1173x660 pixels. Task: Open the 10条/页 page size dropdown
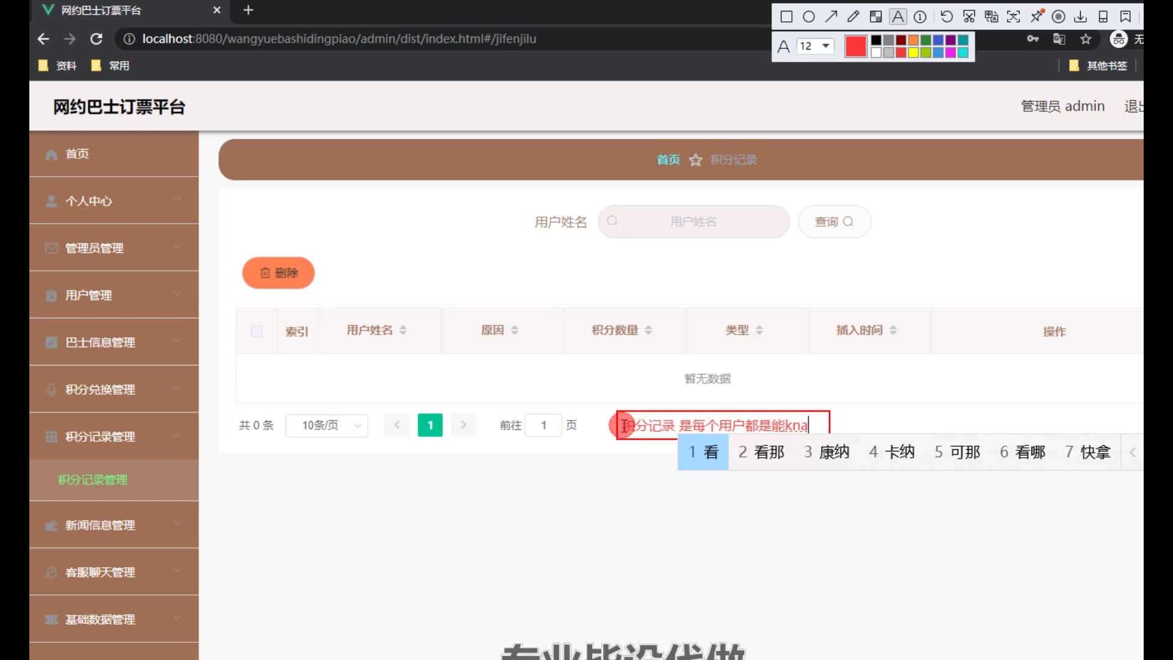tap(327, 425)
